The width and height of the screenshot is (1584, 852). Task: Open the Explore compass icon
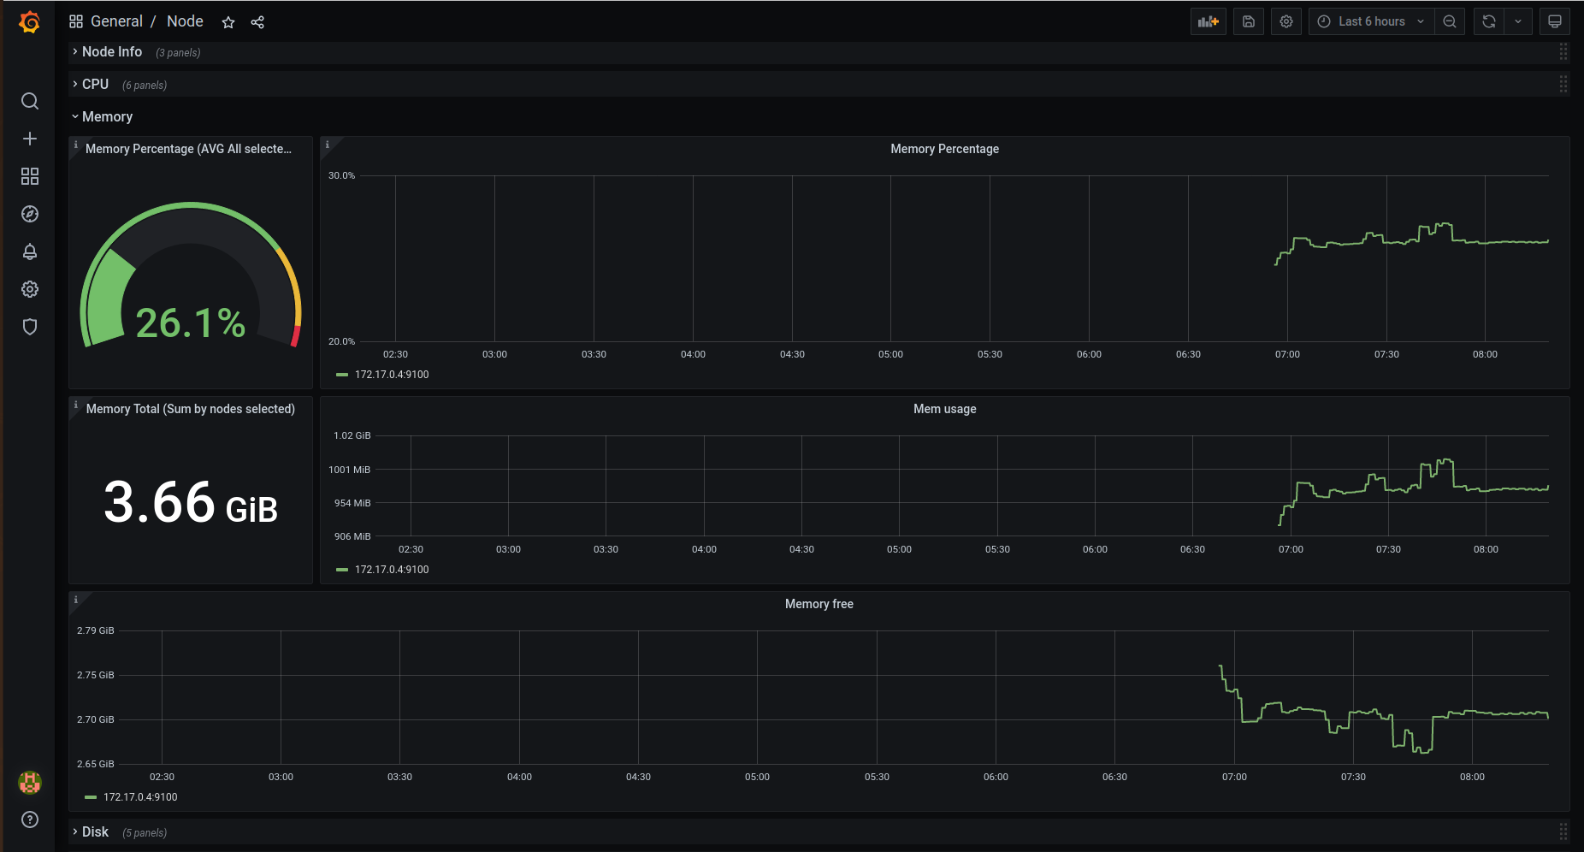pos(30,214)
